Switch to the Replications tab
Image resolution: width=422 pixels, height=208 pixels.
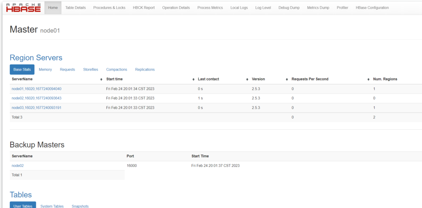(145, 69)
